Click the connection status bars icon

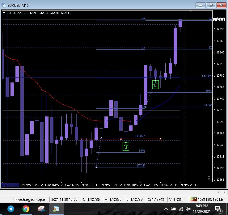tap(193, 200)
